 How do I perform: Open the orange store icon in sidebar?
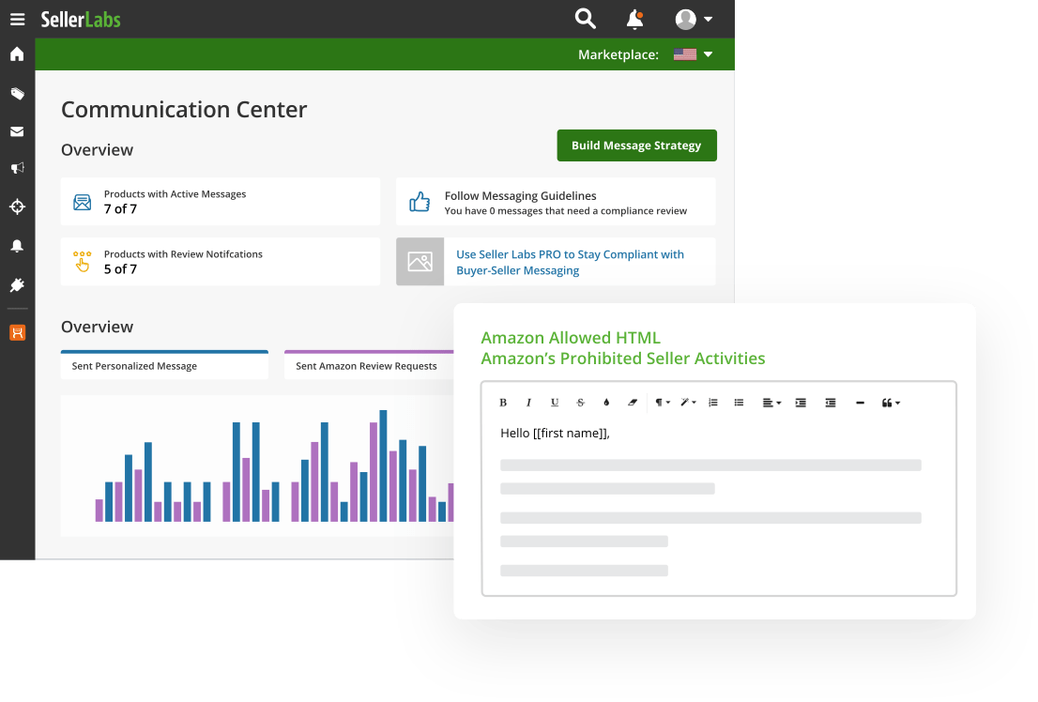click(x=17, y=332)
